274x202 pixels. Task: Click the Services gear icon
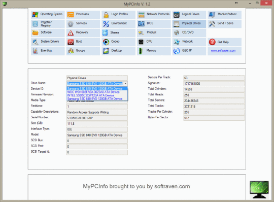[x=71, y=24]
